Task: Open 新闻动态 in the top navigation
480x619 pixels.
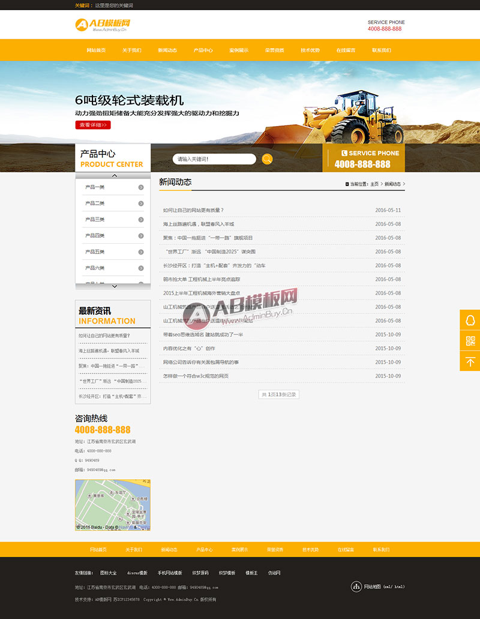Action: click(167, 50)
